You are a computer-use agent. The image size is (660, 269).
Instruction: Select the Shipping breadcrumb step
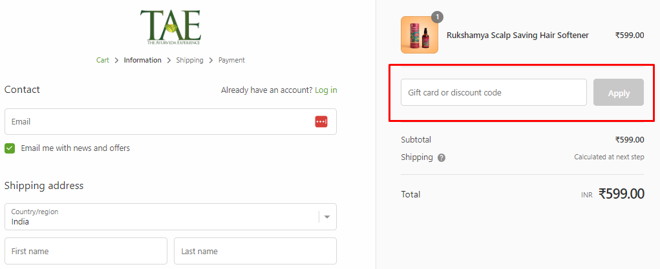click(x=189, y=60)
